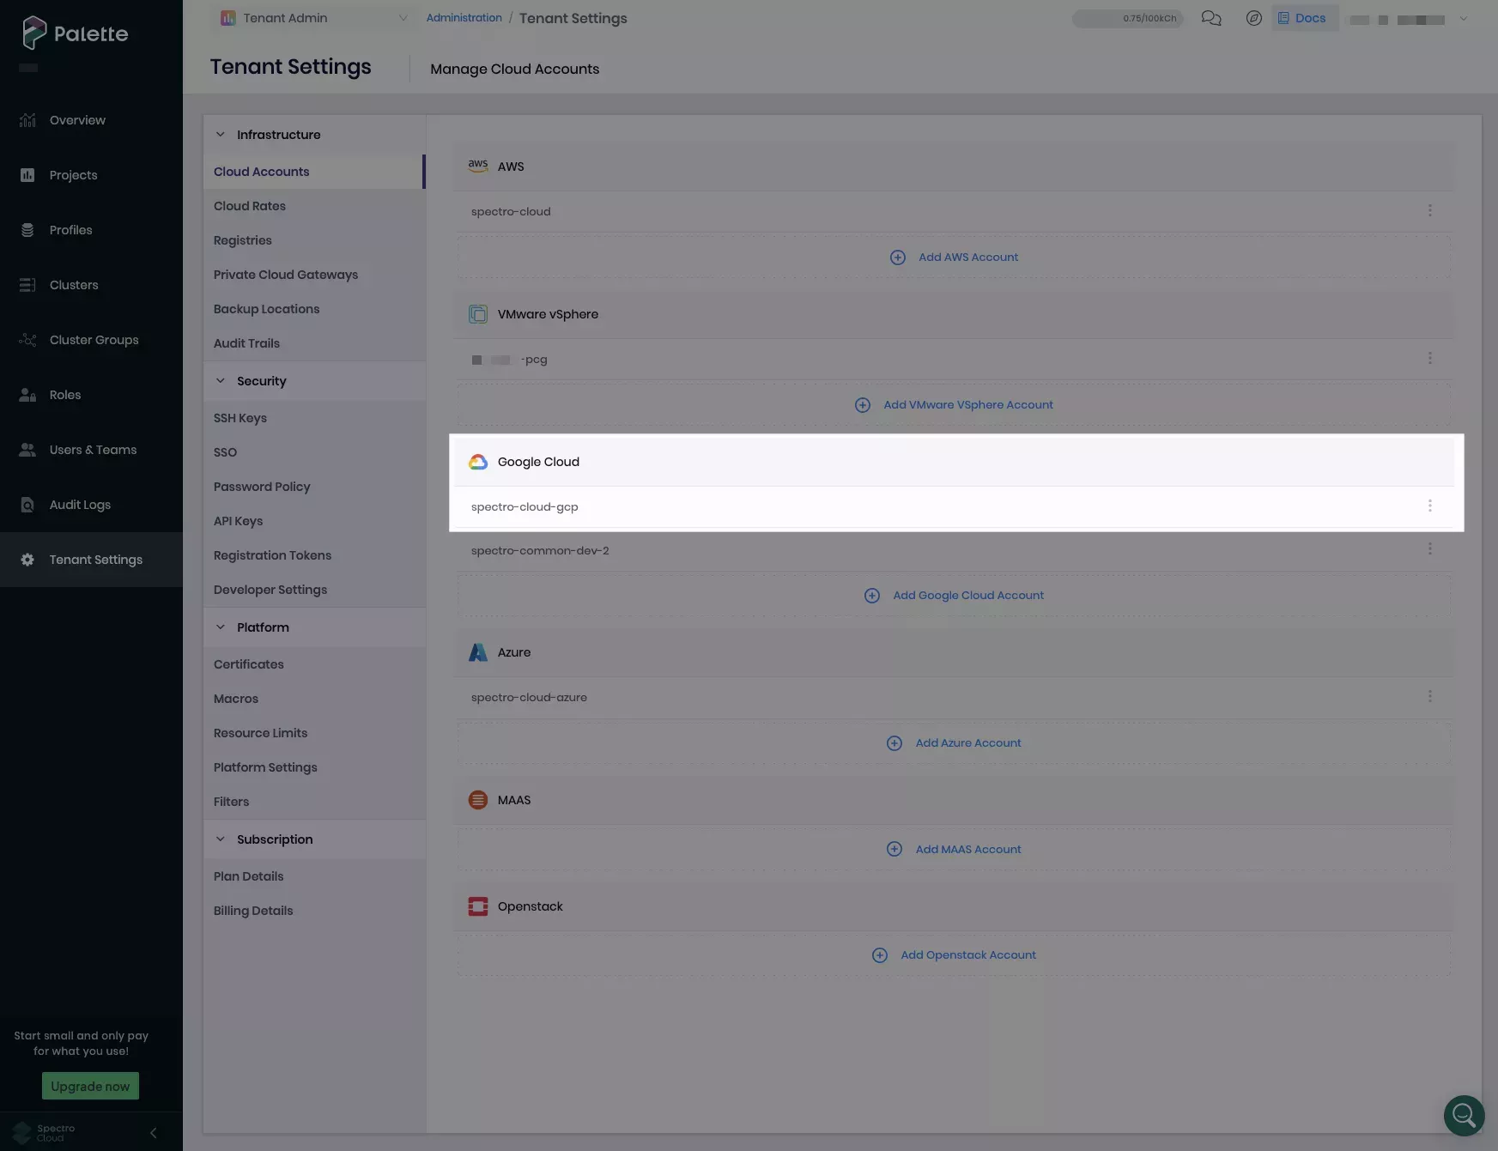Collapse the Subscription section

(220, 839)
